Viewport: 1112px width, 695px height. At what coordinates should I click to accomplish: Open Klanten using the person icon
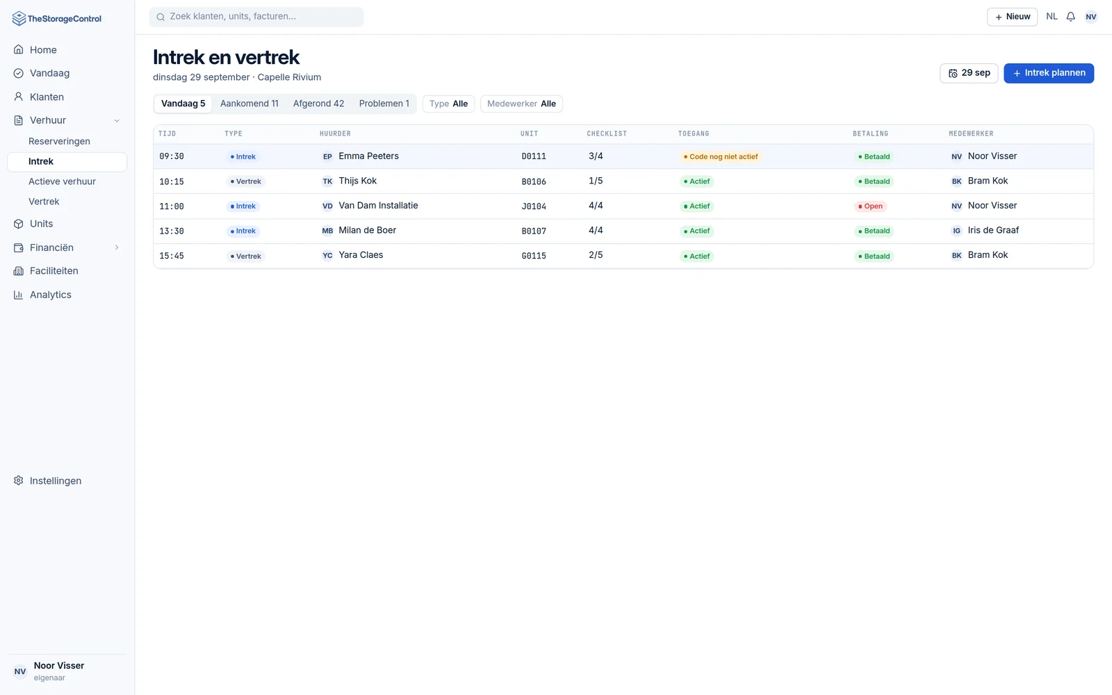(x=19, y=97)
